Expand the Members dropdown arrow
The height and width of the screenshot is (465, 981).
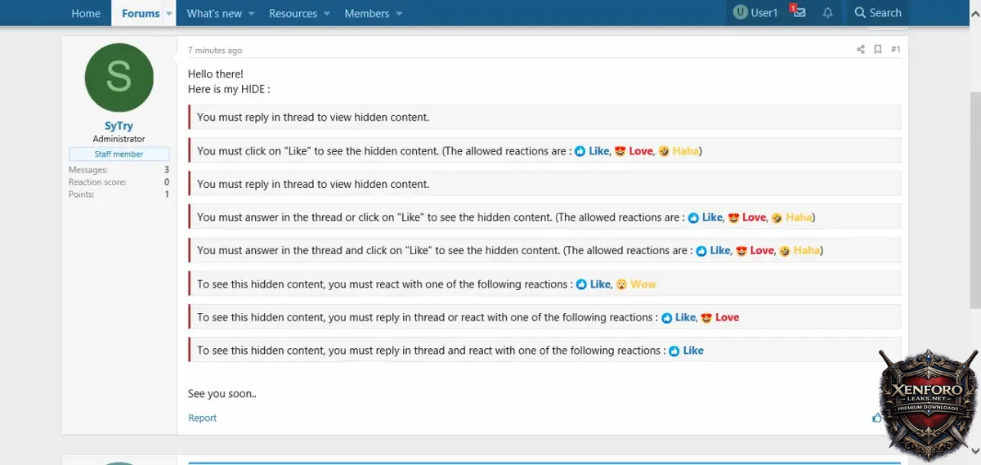tap(399, 13)
